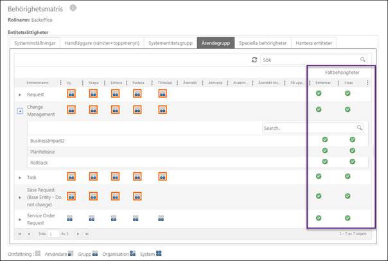This screenshot has height=261, width=388.
Task: Click the magnifier icon in the inner Search box
Action: pyautogui.click(x=360, y=128)
